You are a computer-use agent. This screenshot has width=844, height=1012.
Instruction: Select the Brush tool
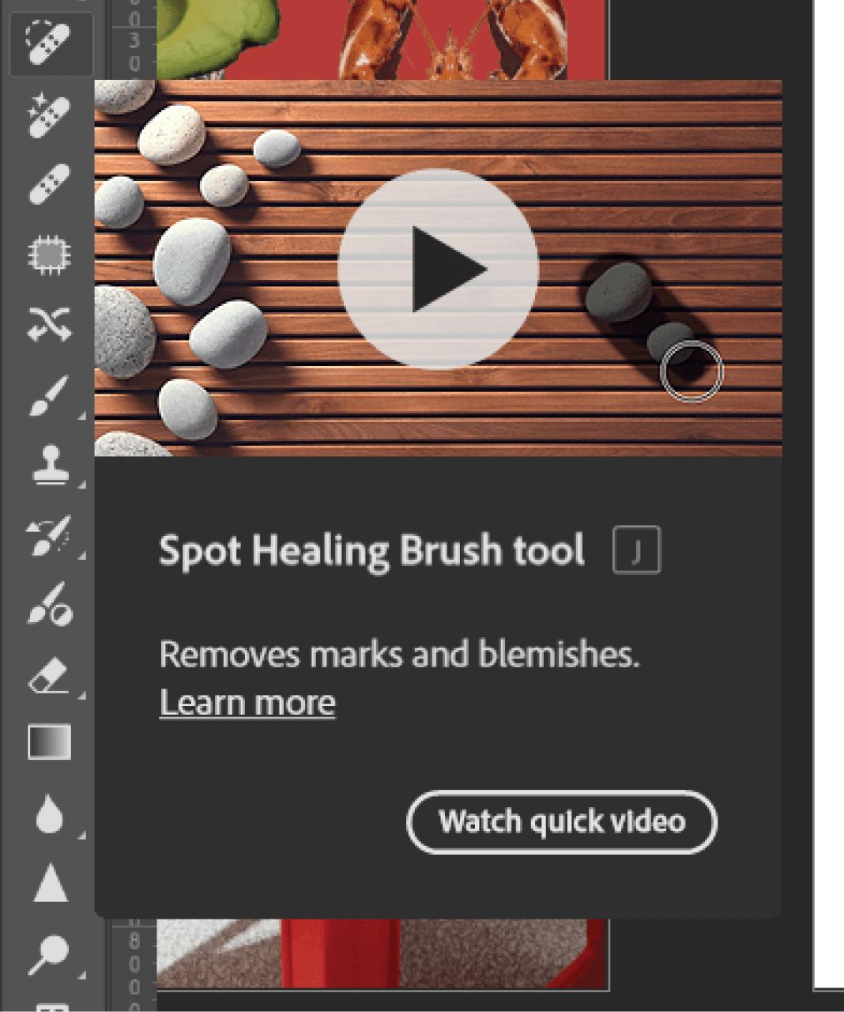(49, 395)
